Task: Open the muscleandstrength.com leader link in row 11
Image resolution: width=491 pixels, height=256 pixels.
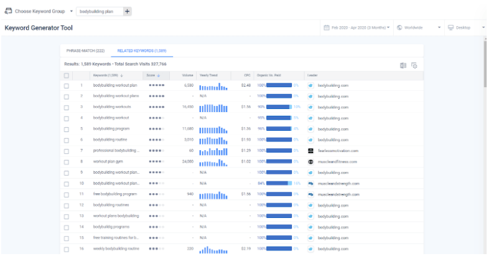Action: (339, 194)
